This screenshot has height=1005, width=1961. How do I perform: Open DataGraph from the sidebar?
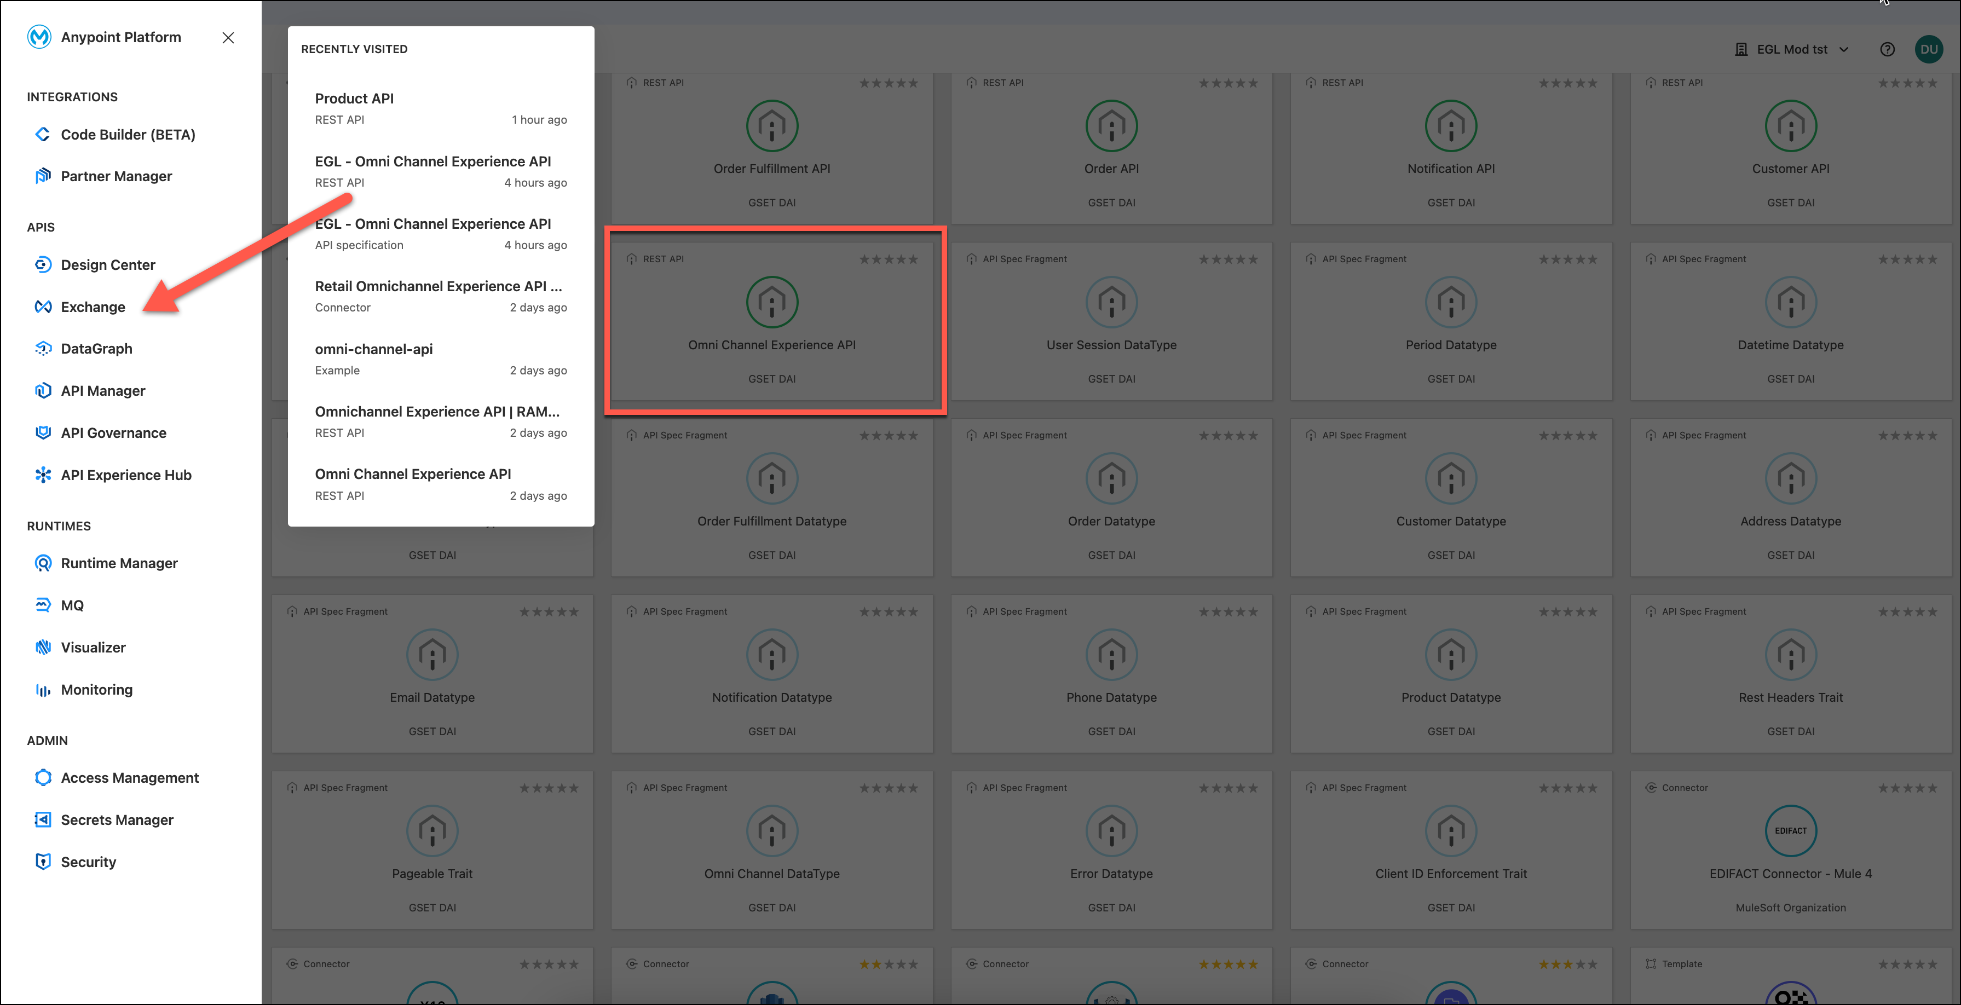97,348
